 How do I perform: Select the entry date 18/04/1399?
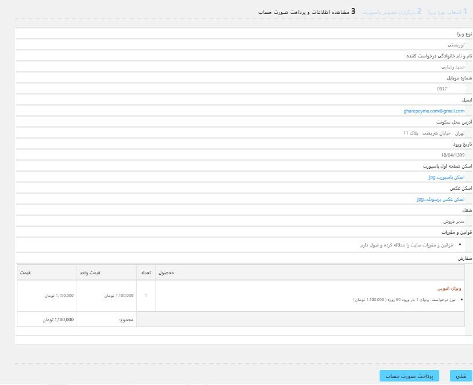[453, 155]
